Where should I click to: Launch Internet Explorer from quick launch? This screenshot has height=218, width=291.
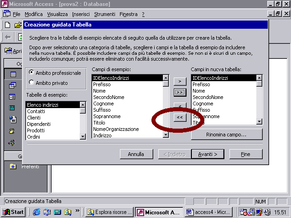point(36,212)
